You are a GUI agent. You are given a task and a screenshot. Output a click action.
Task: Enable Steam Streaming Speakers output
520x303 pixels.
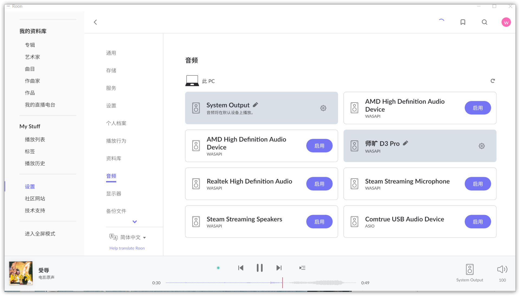pyautogui.click(x=319, y=222)
